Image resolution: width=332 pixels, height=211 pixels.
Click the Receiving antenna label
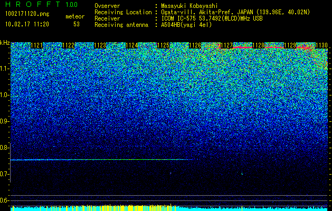click(x=121, y=25)
